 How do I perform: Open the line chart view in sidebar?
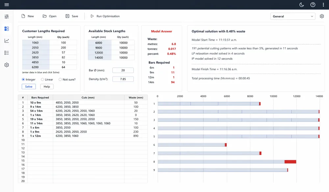(7, 41)
